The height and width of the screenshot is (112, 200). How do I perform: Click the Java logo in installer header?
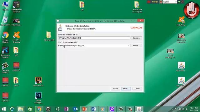(60, 28)
